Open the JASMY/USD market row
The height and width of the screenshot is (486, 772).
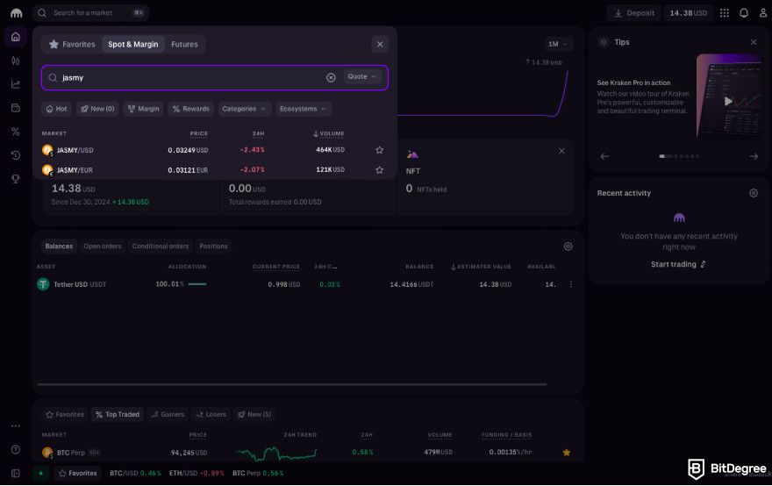click(215, 150)
